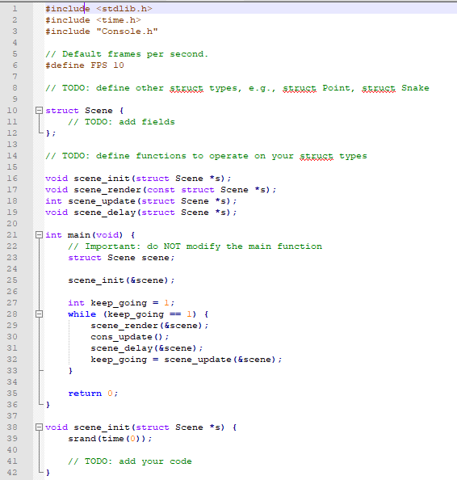Click the 'return 0;' statement
Screen dimensions: 457x480
pos(93,394)
